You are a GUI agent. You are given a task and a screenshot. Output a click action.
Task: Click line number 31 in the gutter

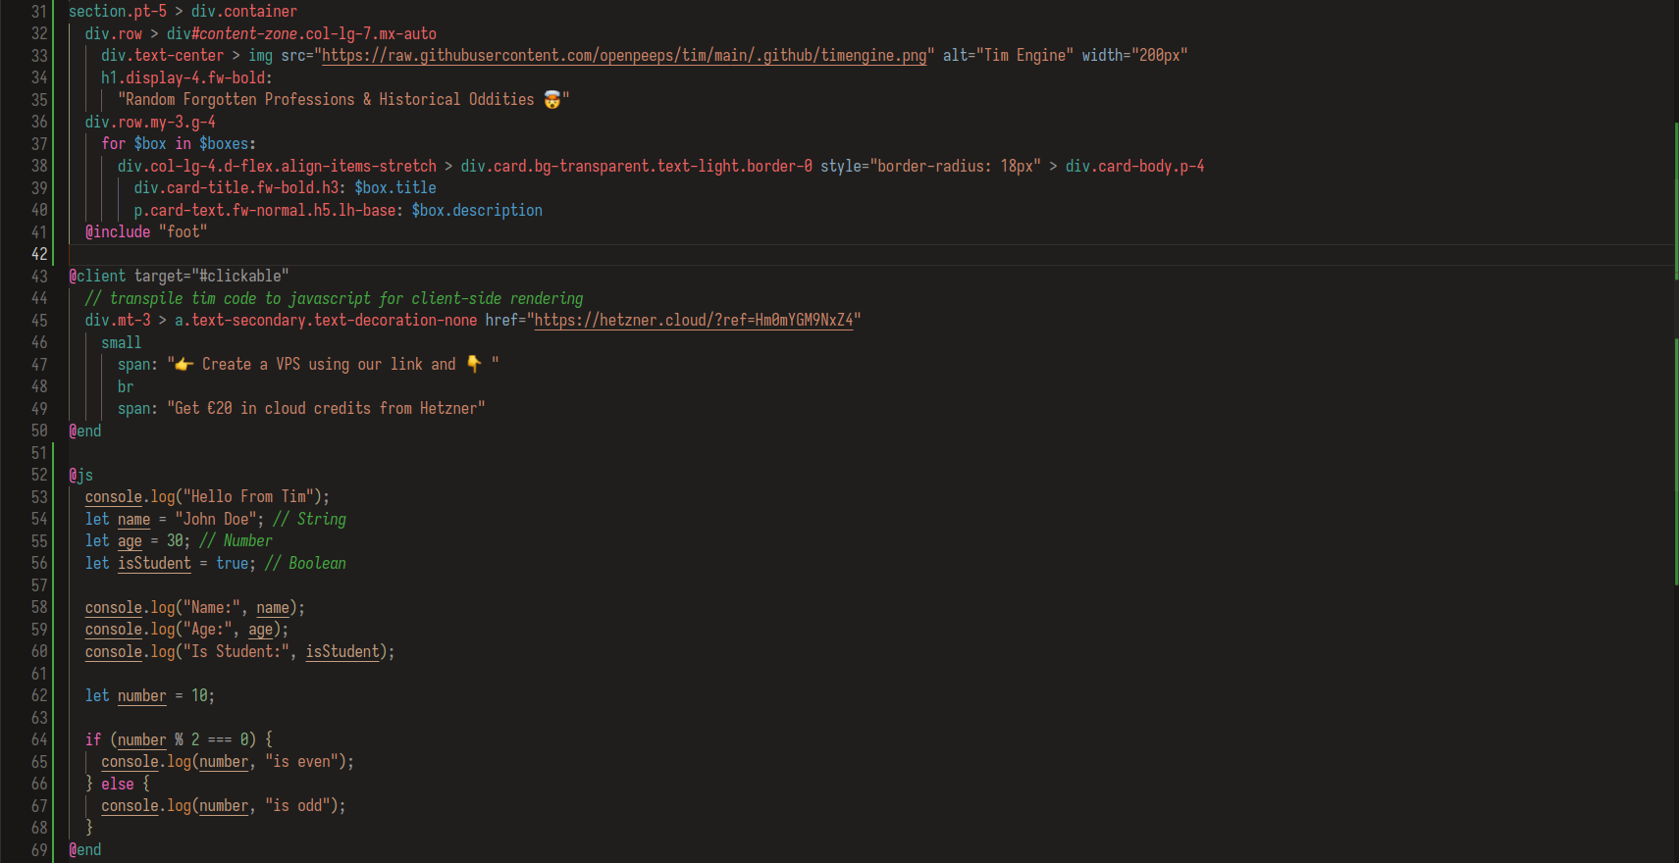(x=39, y=12)
